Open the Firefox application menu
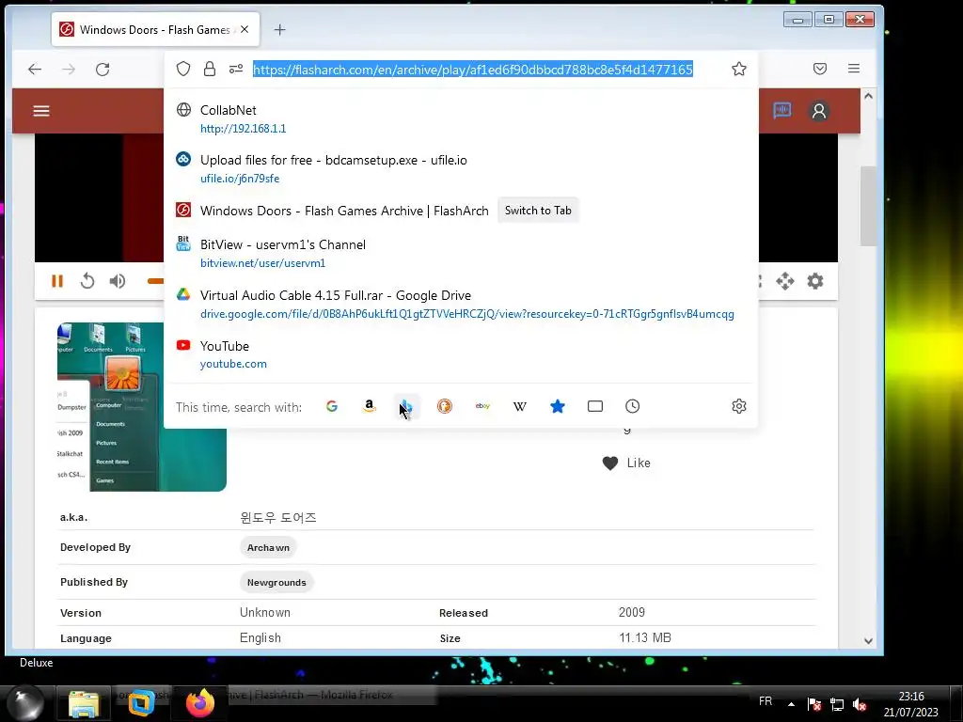The width and height of the screenshot is (963, 722). [854, 69]
